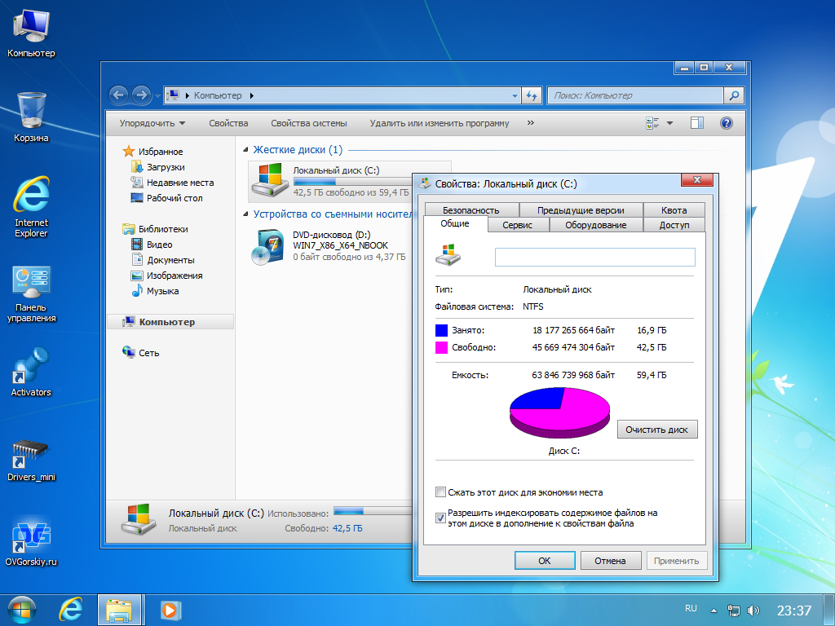Click the Explorer forward navigation arrow

click(x=141, y=95)
